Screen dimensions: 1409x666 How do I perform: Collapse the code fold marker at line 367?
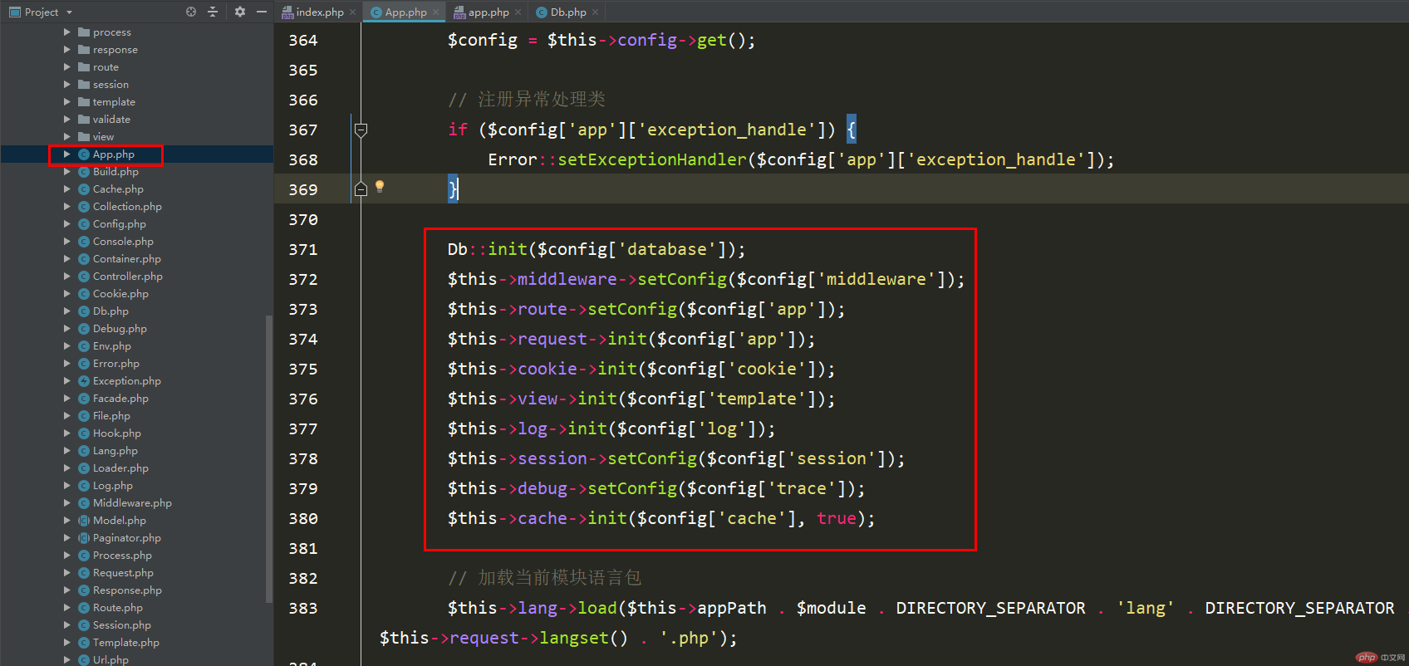pos(361,130)
